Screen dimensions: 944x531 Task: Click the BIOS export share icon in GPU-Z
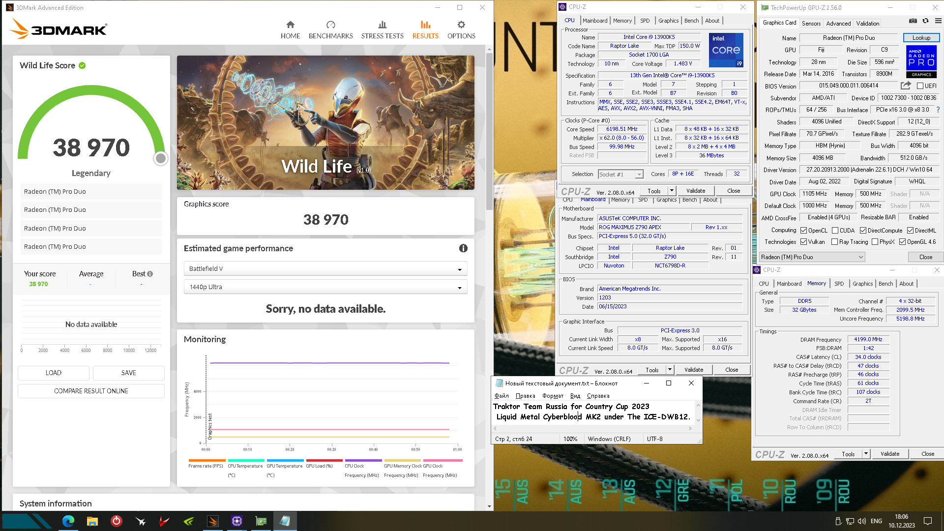906,86
